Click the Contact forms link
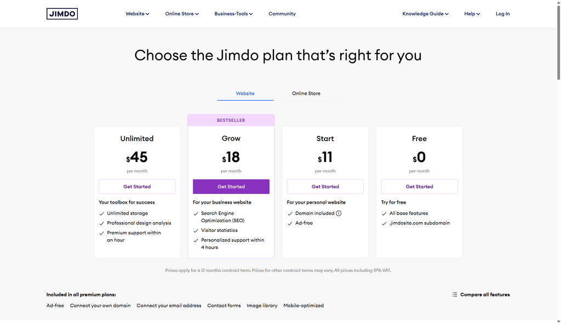The width and height of the screenshot is (561, 324). pyautogui.click(x=224, y=305)
